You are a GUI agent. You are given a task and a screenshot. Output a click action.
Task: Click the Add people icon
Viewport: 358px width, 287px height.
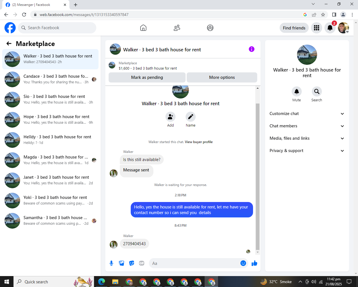tap(170, 117)
